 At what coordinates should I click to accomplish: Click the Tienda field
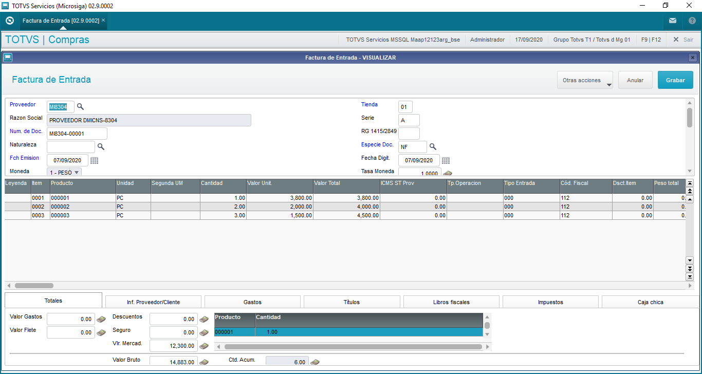(x=405, y=107)
